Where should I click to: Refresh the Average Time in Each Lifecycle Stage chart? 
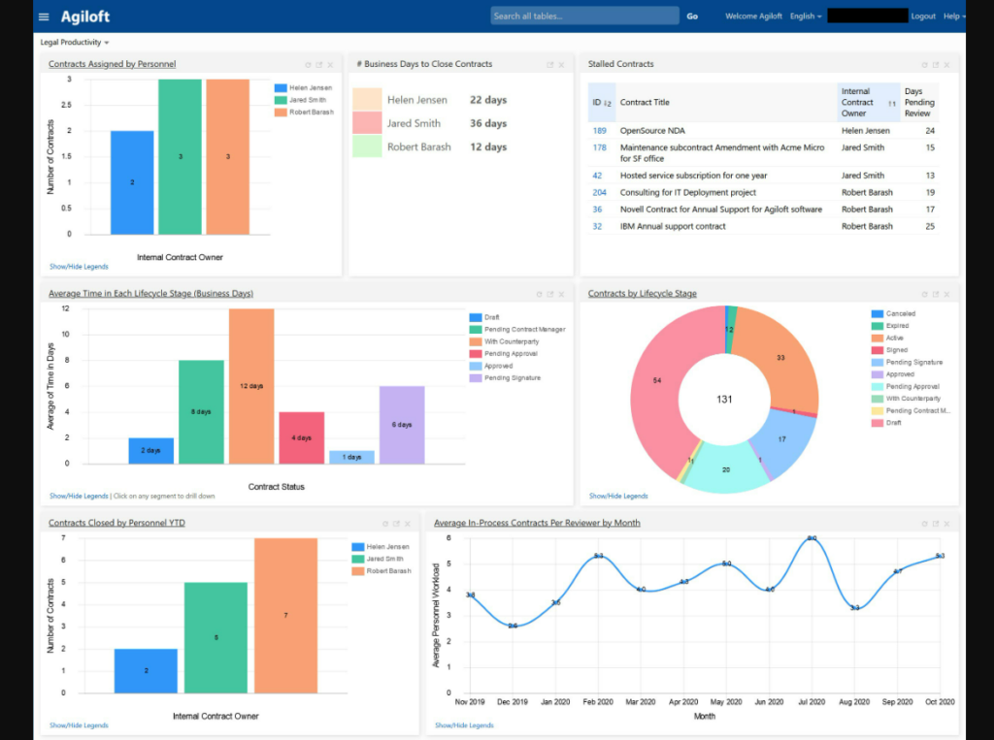(x=540, y=293)
